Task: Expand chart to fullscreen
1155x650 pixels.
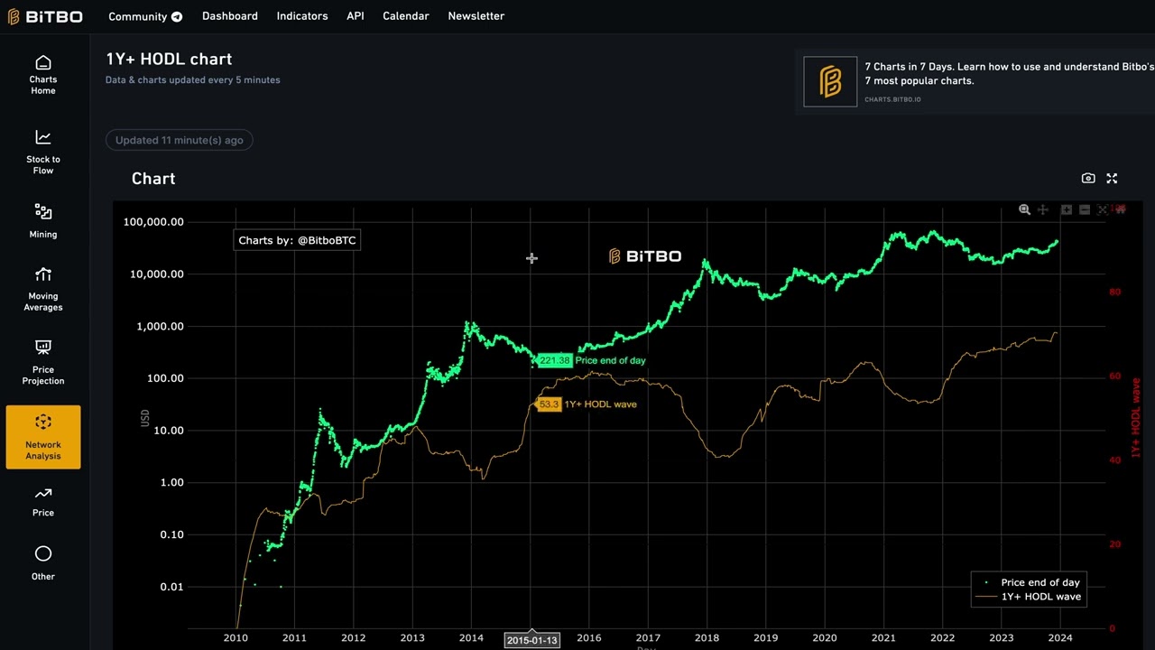Action: pyautogui.click(x=1112, y=179)
